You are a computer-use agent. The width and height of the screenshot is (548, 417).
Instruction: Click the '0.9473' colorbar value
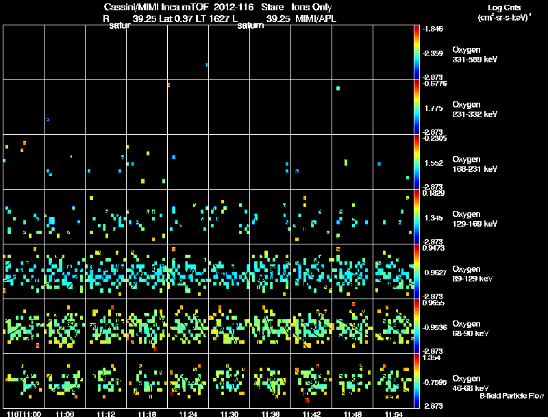(x=434, y=248)
